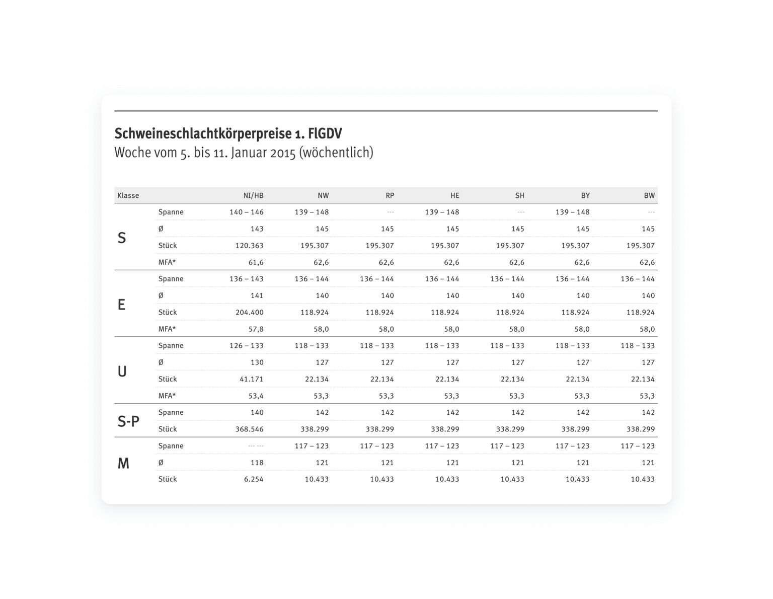
Task: Select the class label 'S-P'
Action: tap(128, 421)
